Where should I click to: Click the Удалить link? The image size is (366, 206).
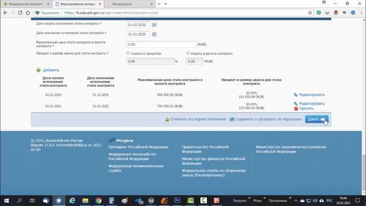(307, 109)
